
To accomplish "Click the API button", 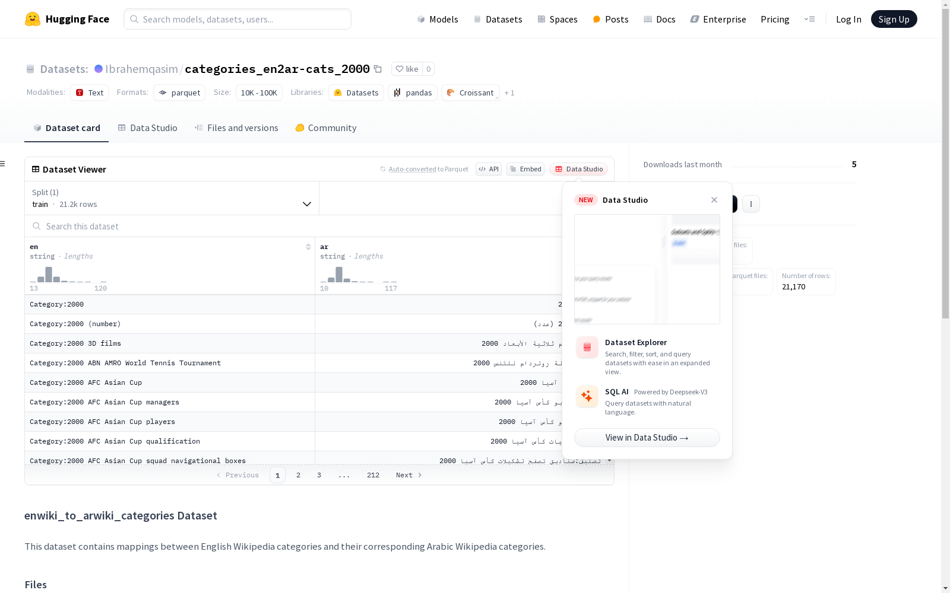I will [x=489, y=169].
